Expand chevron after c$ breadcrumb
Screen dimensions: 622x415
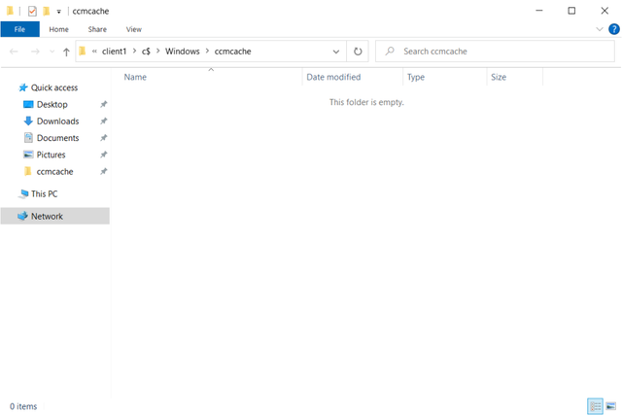[157, 52]
